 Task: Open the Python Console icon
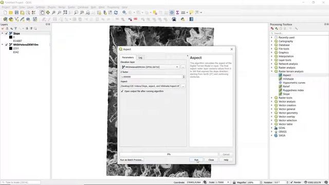point(183,20)
